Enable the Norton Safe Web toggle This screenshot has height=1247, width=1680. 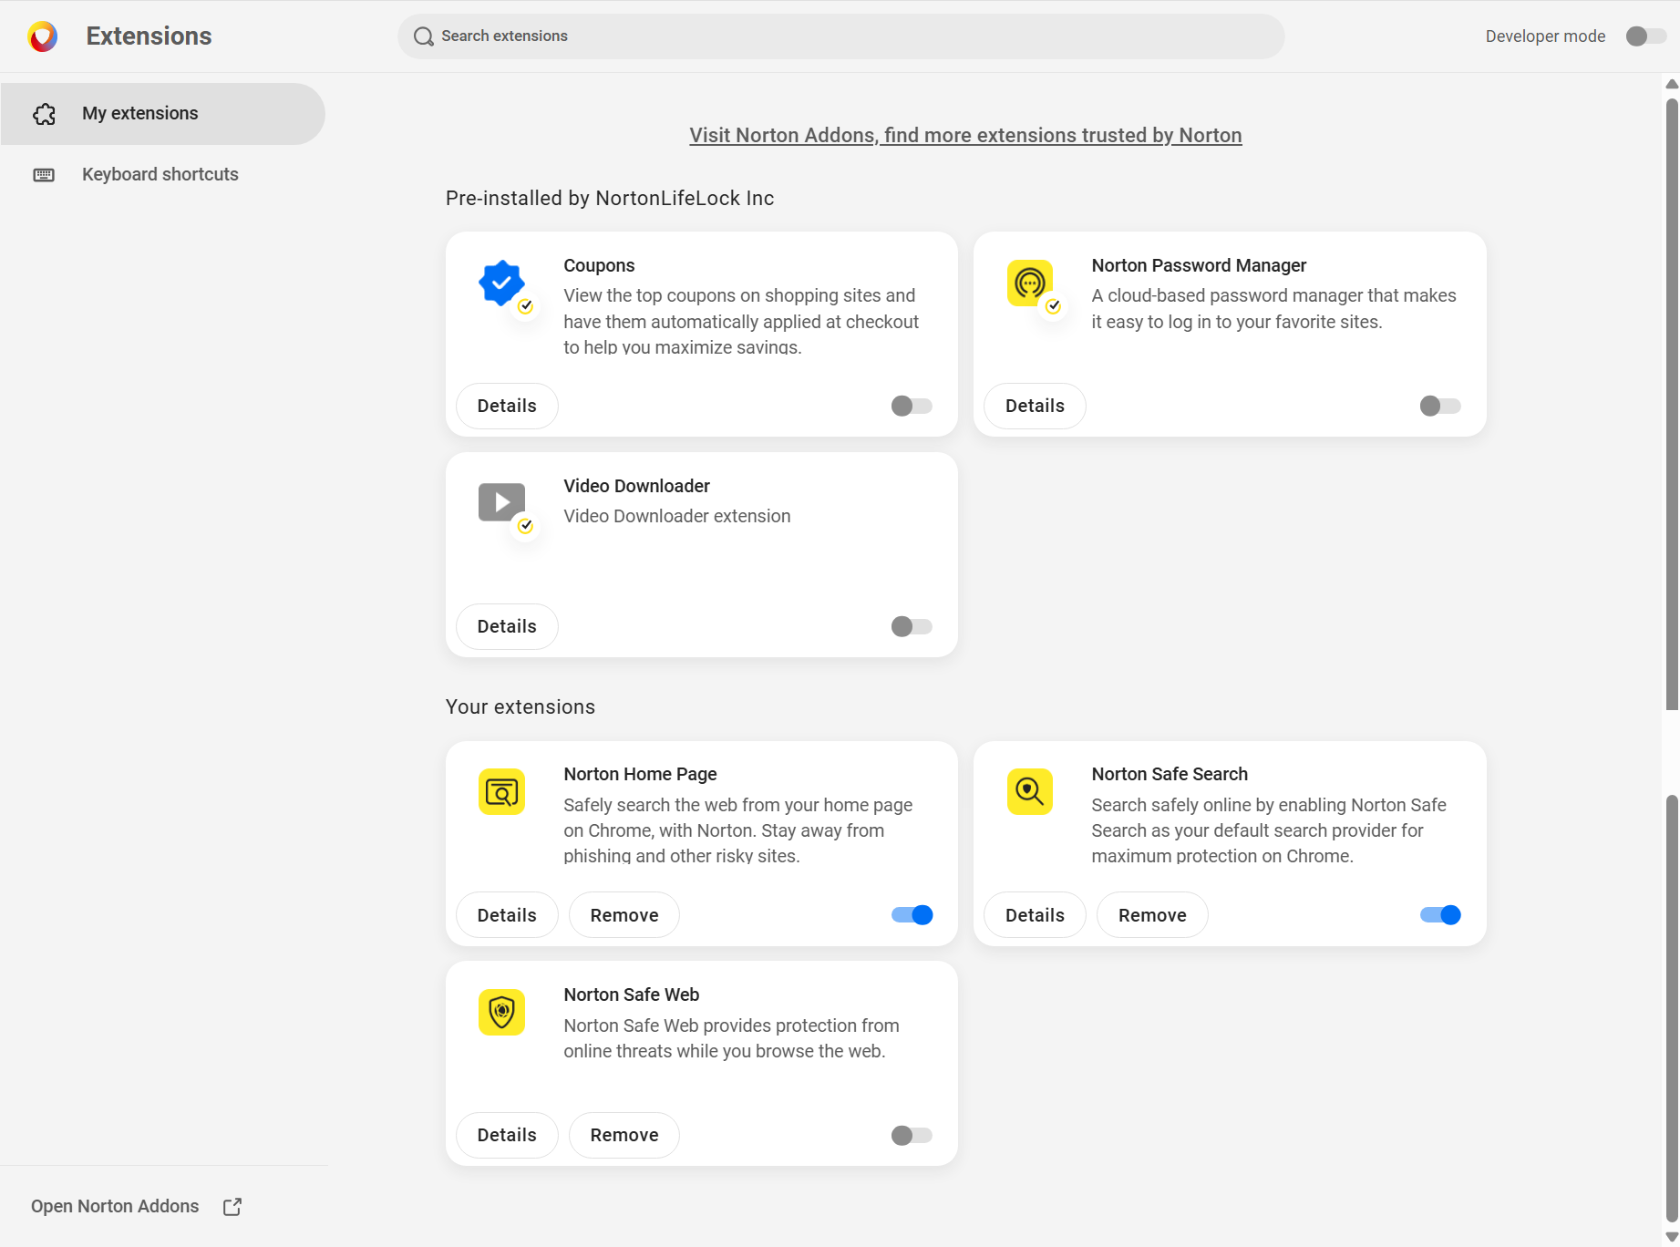912,1135
